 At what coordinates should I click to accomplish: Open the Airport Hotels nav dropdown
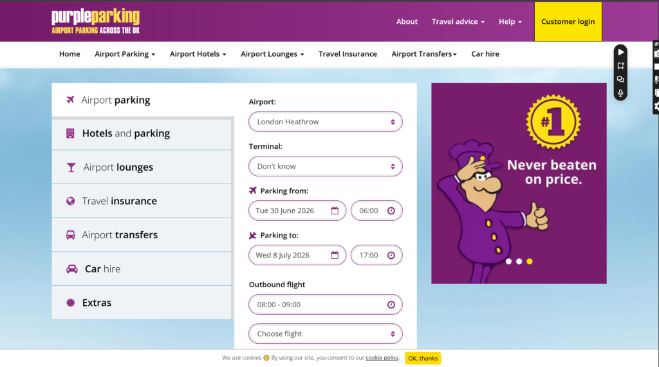[198, 54]
